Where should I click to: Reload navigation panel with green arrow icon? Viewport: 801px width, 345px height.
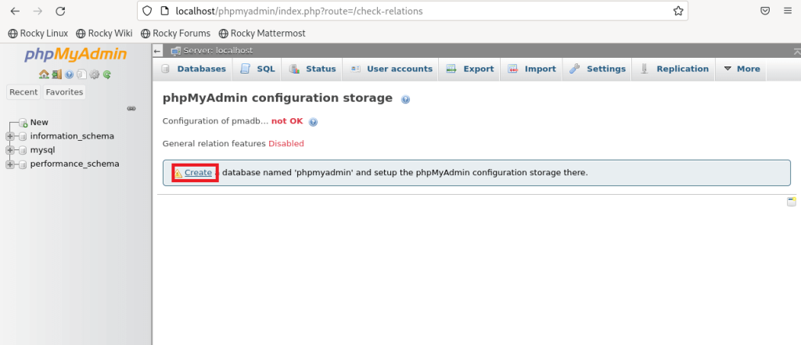click(106, 74)
